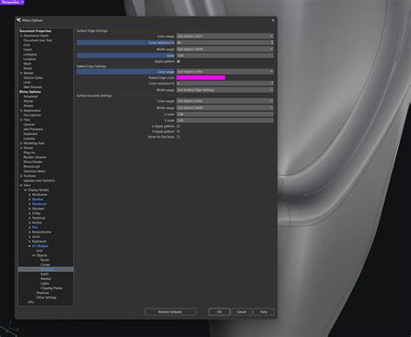
Task: Confirm the options with OK
Action: pos(219,312)
